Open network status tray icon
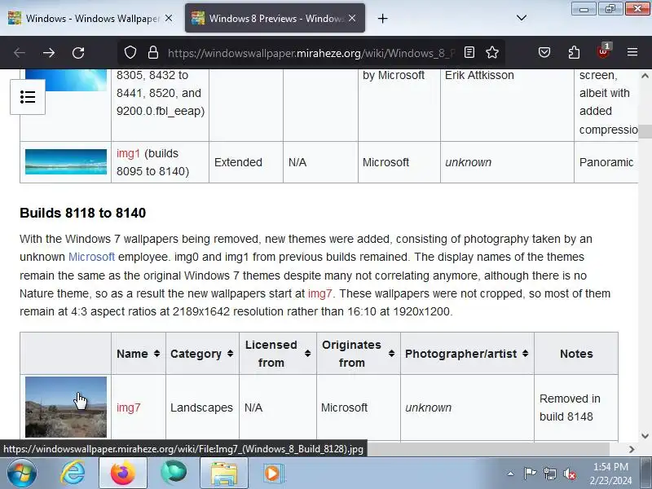The width and height of the screenshot is (652, 489). click(549, 474)
